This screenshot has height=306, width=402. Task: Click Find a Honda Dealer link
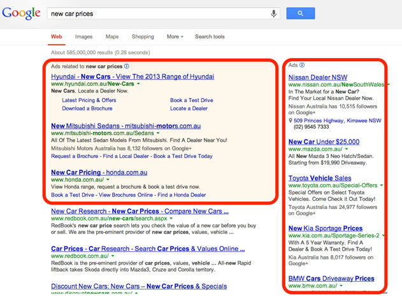coord(182,195)
